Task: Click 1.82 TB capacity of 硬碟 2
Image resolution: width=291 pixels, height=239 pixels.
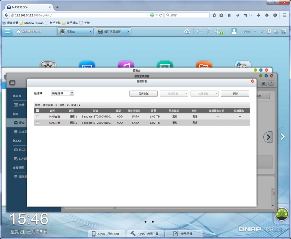Action: 155,123
